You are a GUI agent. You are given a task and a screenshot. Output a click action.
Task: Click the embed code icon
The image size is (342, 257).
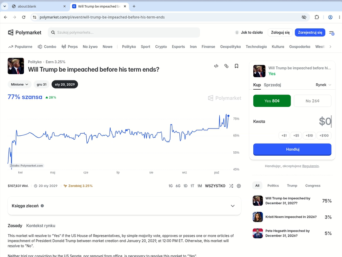tap(216, 66)
